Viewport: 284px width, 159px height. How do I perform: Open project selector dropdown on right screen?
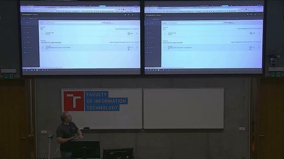pyautogui.click(x=155, y=19)
